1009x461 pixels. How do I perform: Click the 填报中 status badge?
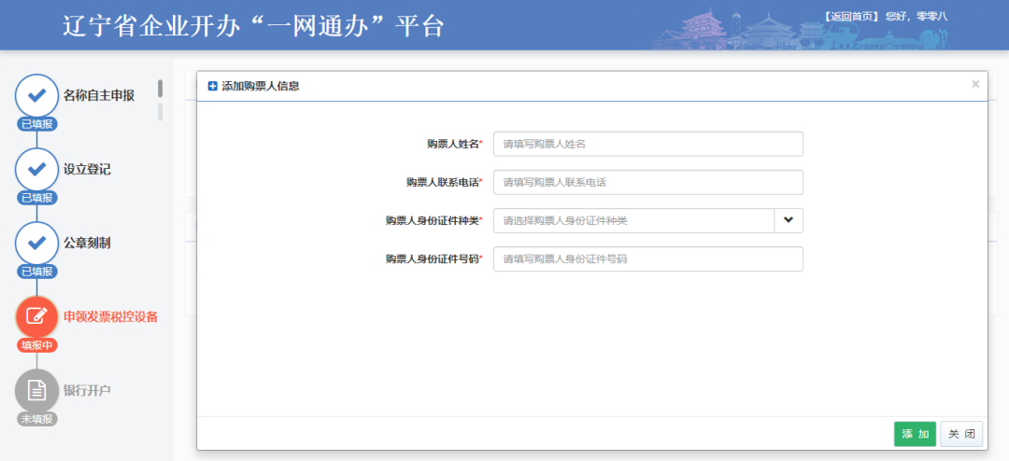pyautogui.click(x=36, y=345)
